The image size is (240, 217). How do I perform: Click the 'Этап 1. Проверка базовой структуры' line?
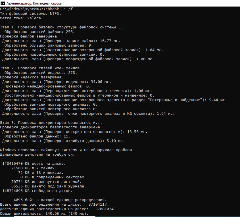[61, 27]
